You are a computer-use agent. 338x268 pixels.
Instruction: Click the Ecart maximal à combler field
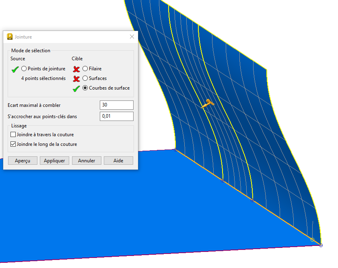pyautogui.click(x=116, y=105)
